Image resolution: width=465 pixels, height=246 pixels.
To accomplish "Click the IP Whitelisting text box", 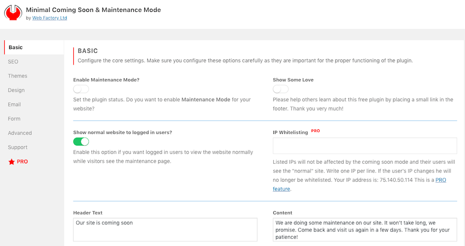I will click(365, 146).
